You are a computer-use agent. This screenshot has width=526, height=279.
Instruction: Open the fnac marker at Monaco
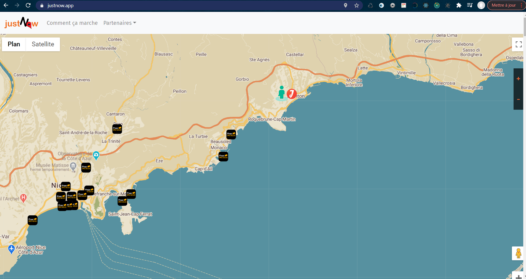pyautogui.click(x=223, y=157)
